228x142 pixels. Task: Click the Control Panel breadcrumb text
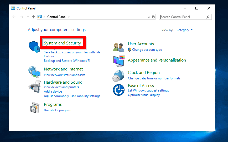tap(57, 17)
